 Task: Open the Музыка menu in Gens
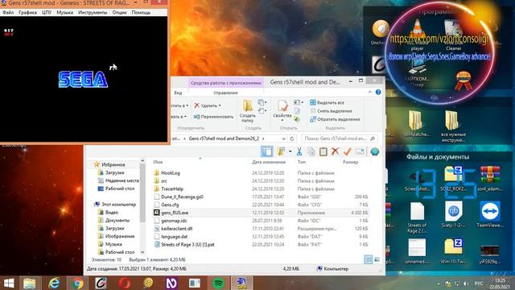[x=64, y=13]
